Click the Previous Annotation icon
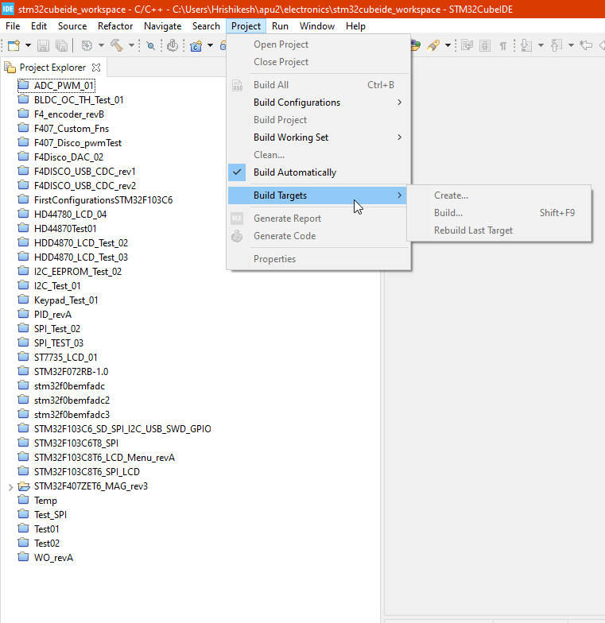The width and height of the screenshot is (605, 623). point(557,46)
